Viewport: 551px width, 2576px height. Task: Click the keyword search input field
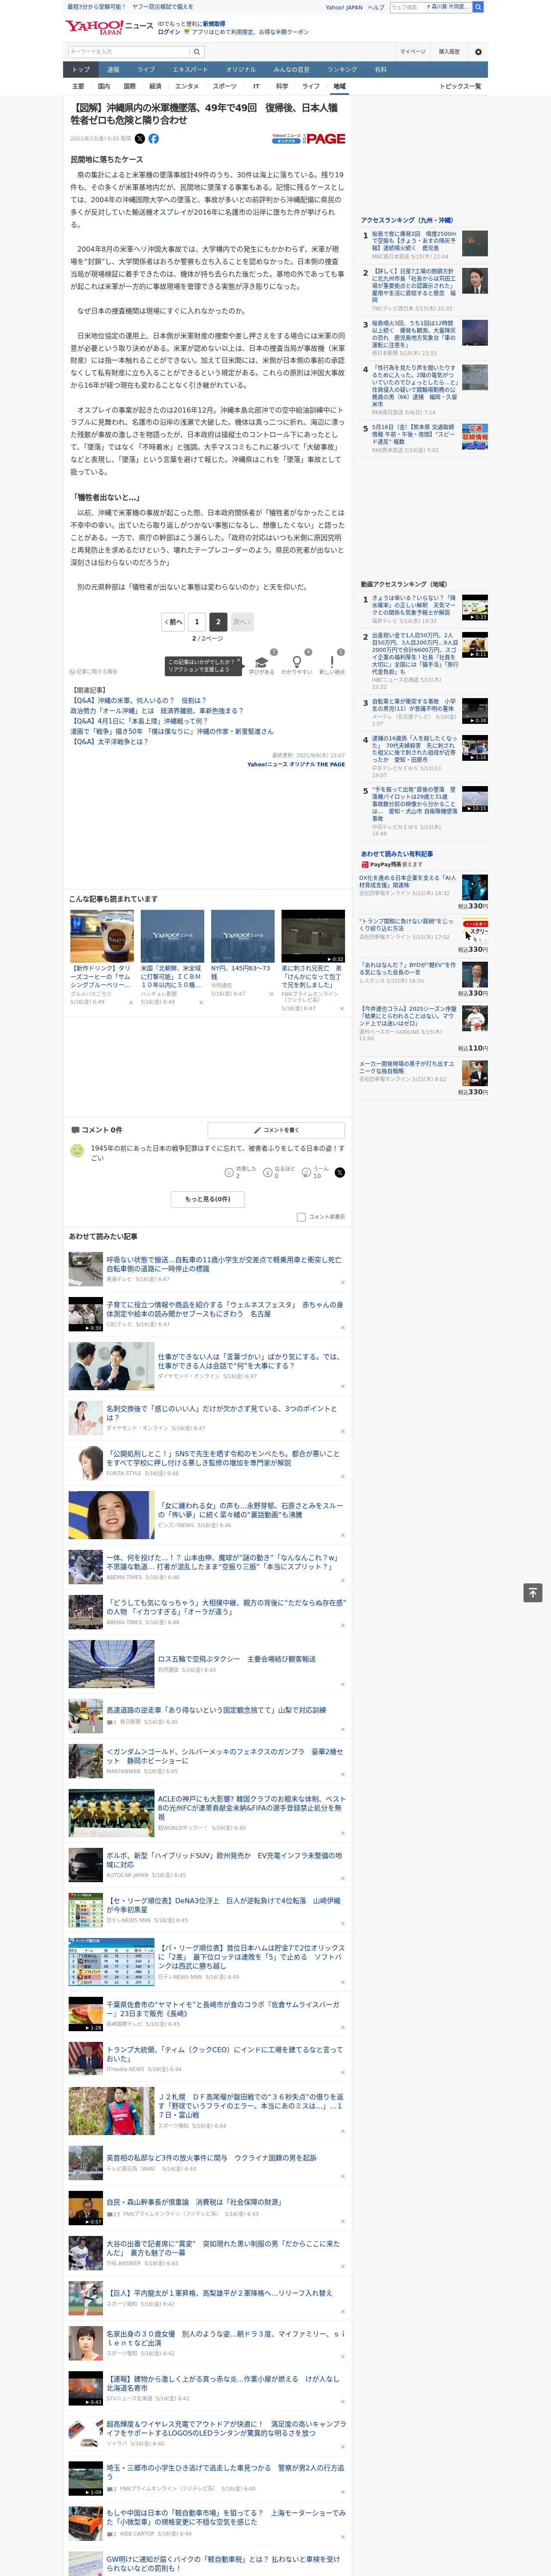129,52
